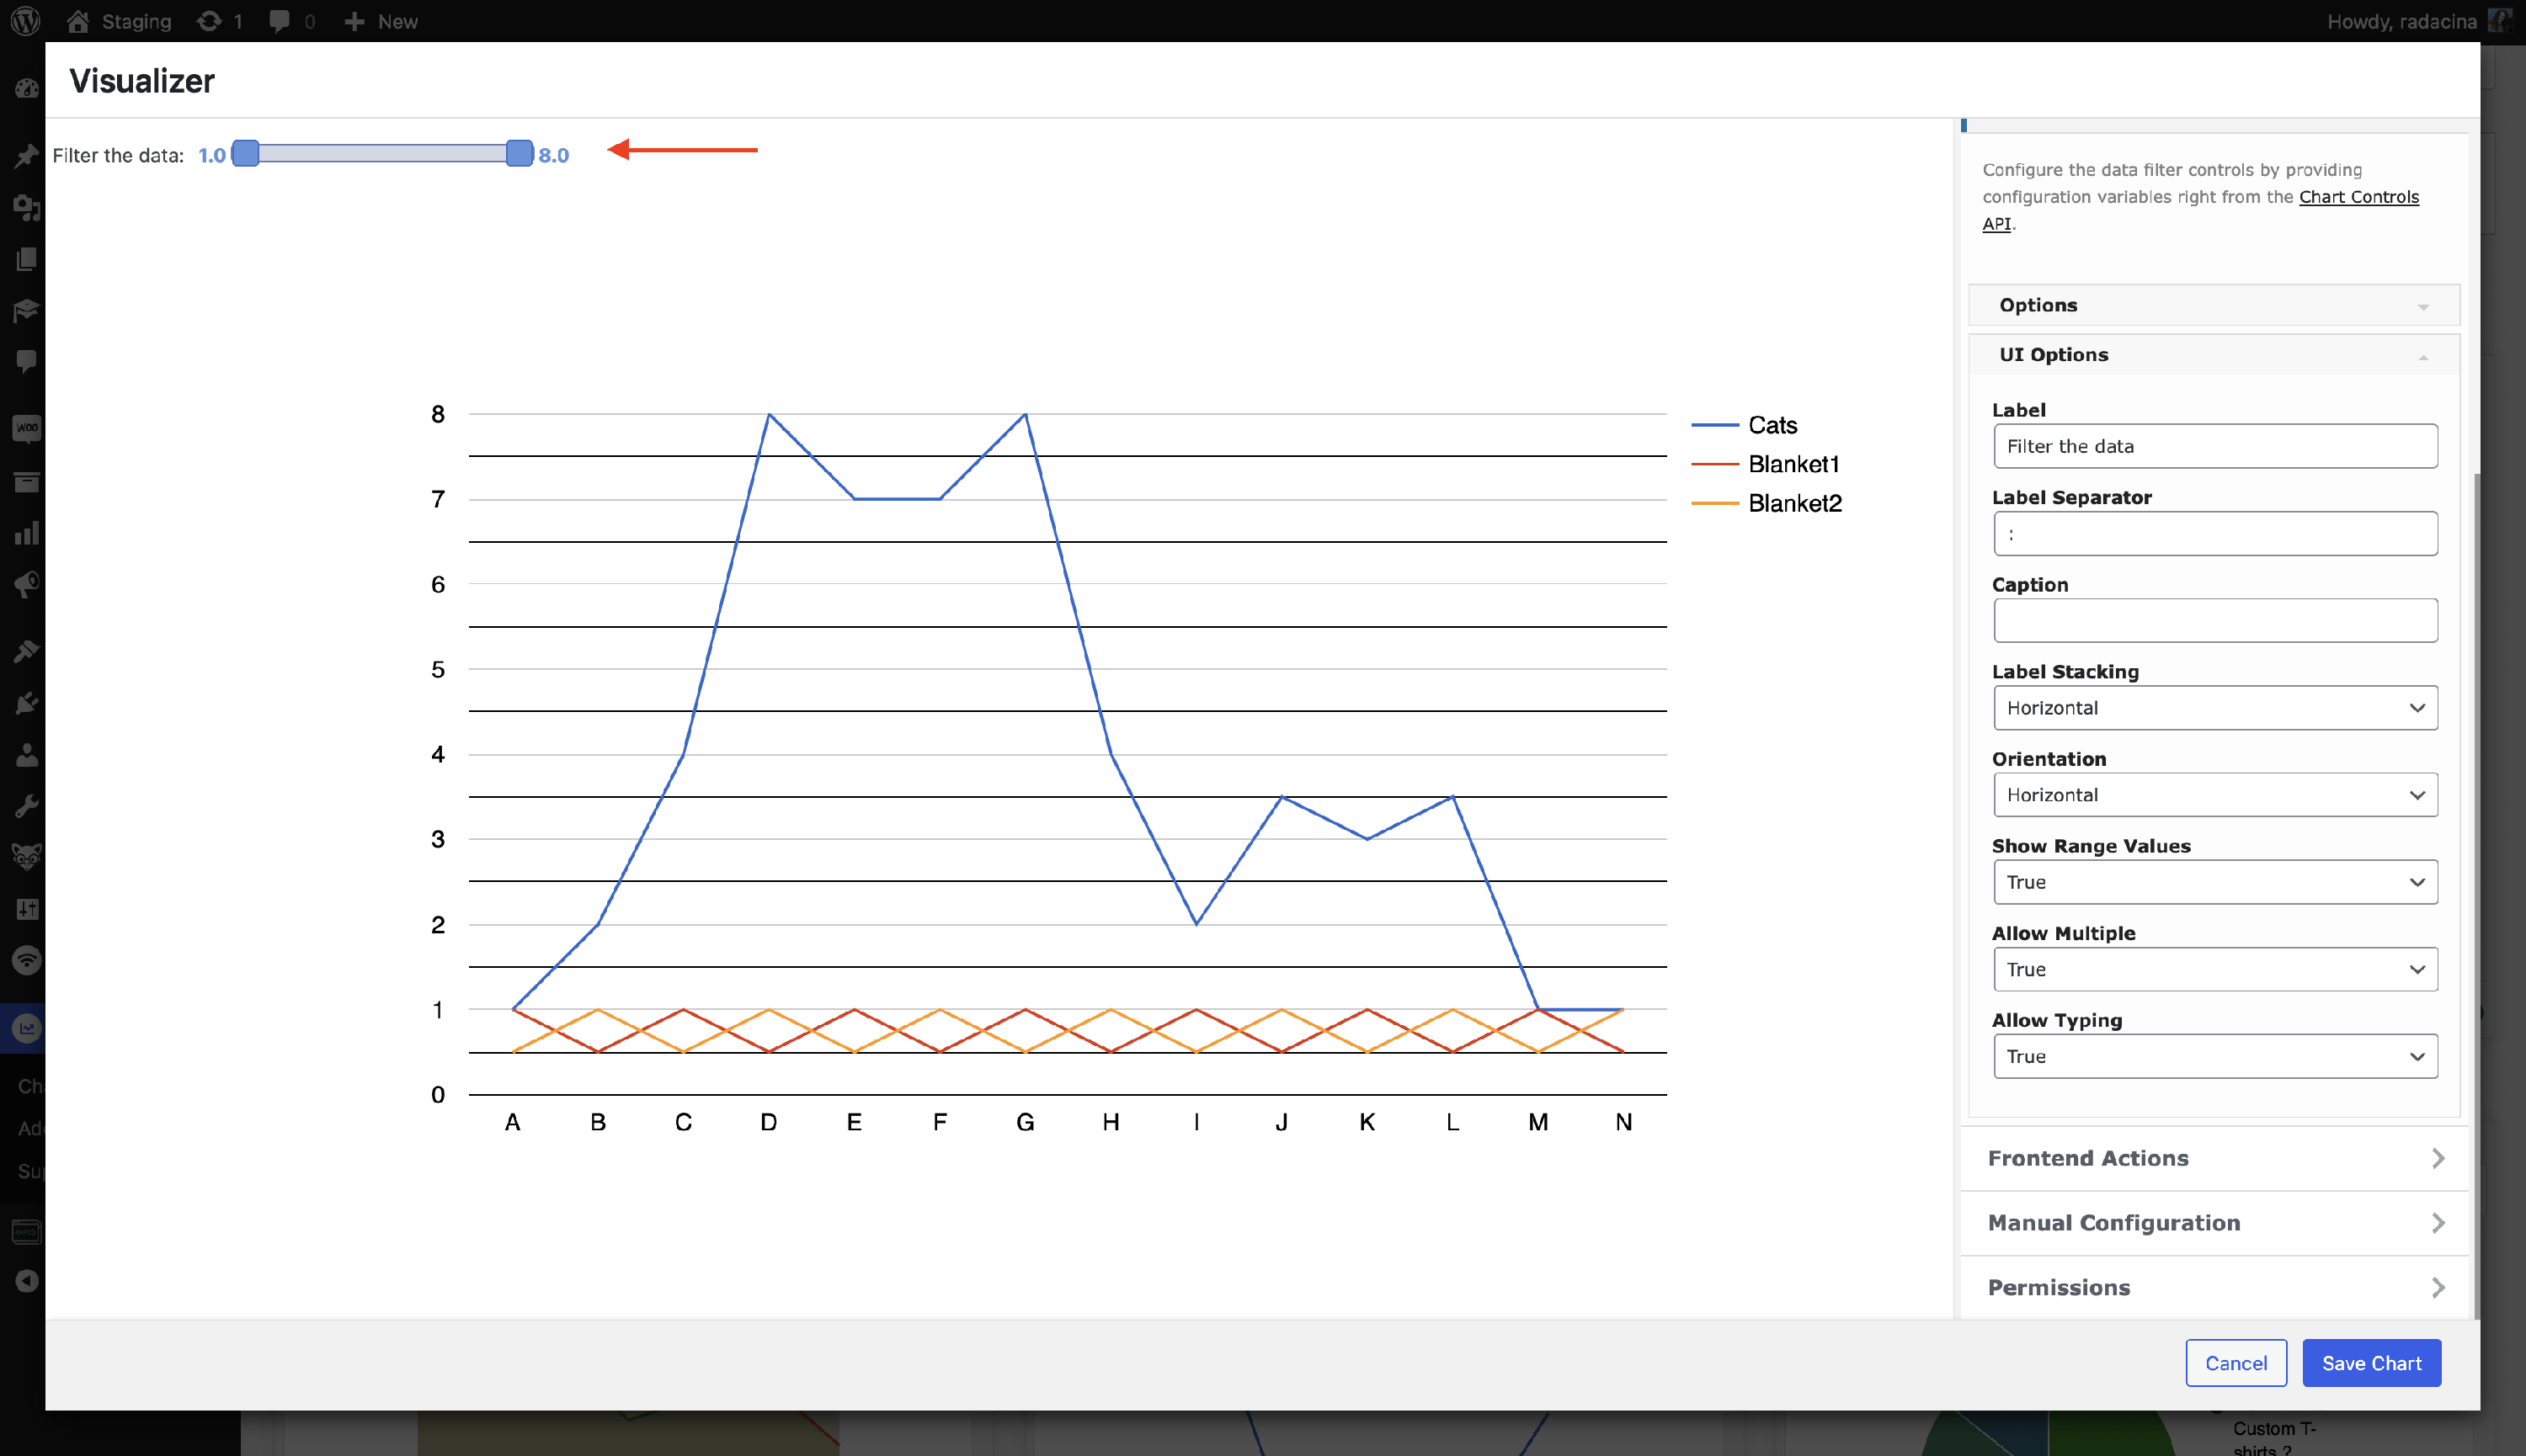Open the Staging home icon link
The height and width of the screenshot is (1456, 2526).
point(78,21)
